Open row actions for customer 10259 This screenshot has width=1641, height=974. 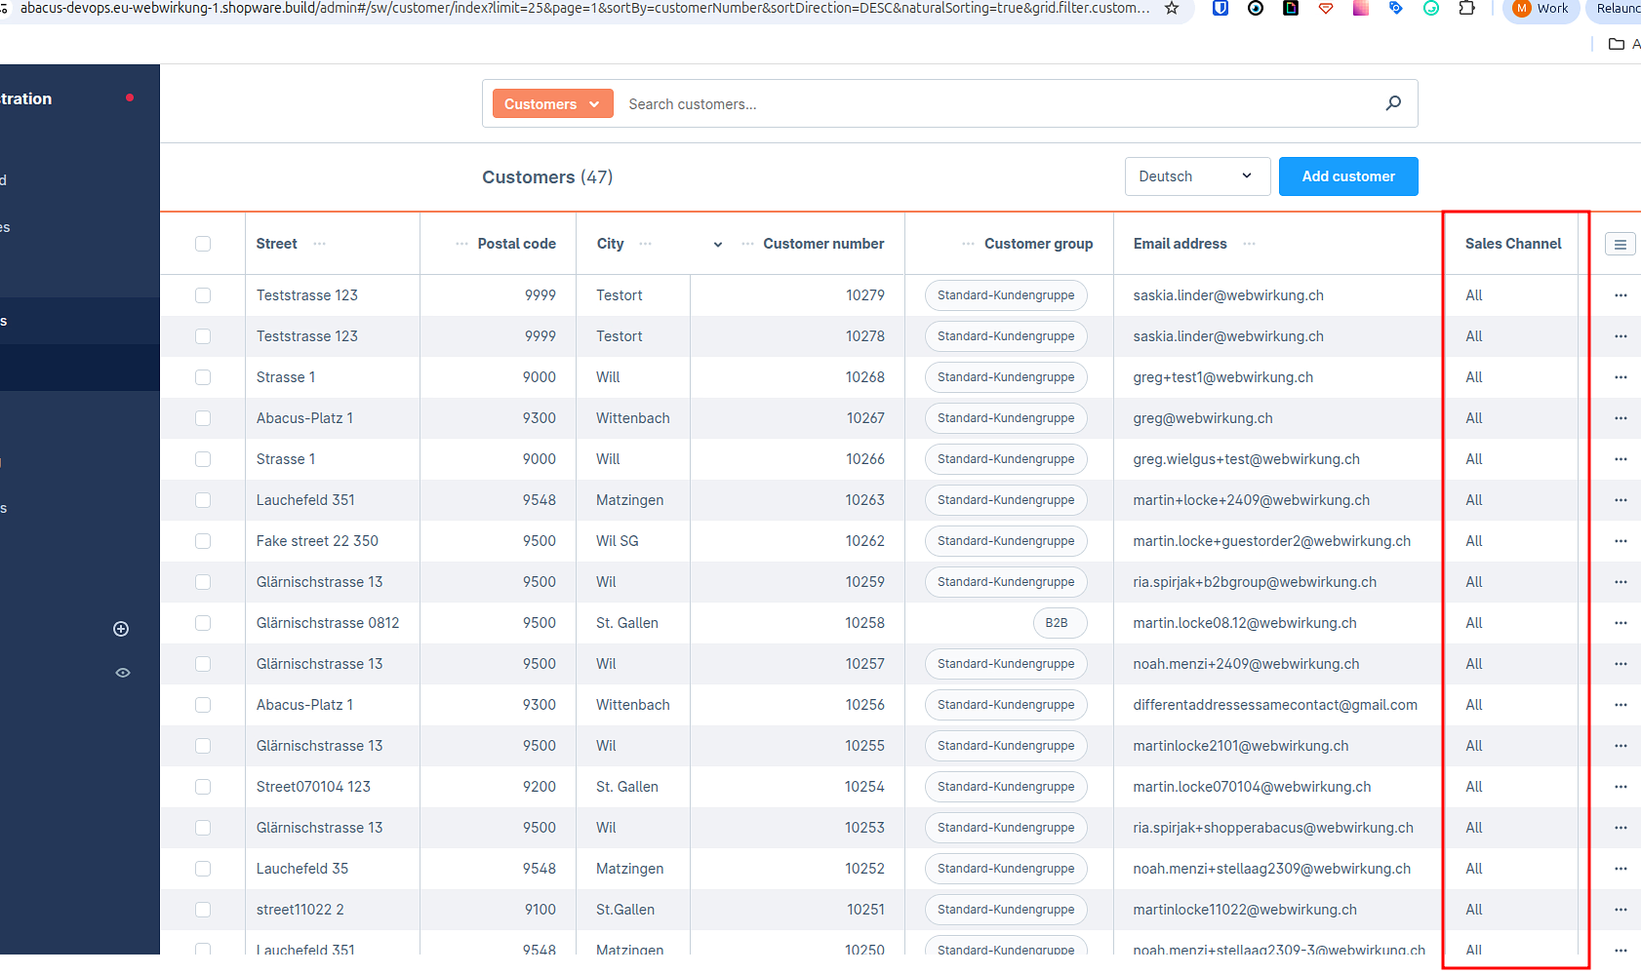click(1621, 582)
